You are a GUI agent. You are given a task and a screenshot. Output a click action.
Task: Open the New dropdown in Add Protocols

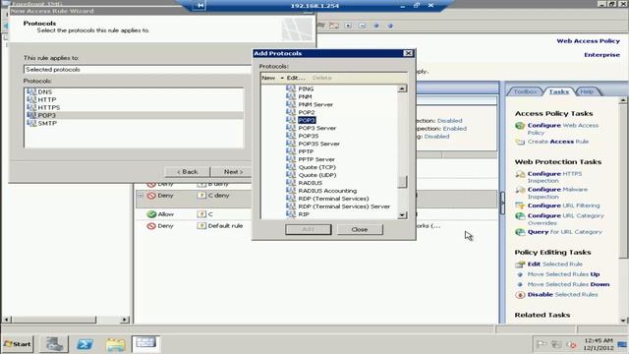point(272,78)
